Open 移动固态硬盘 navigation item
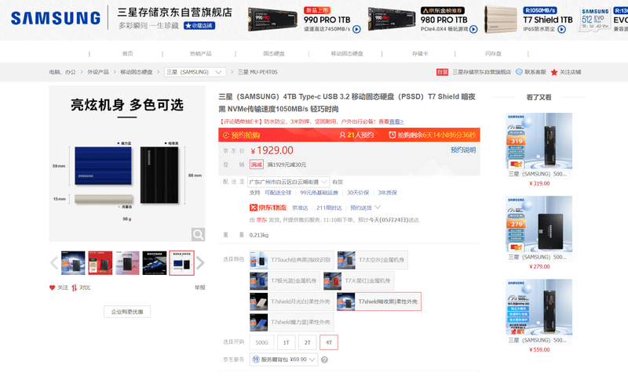This screenshot has width=628, height=376. point(347,53)
